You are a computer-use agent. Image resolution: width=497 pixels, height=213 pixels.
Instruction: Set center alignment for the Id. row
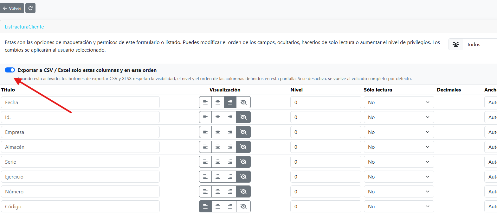pos(218,117)
